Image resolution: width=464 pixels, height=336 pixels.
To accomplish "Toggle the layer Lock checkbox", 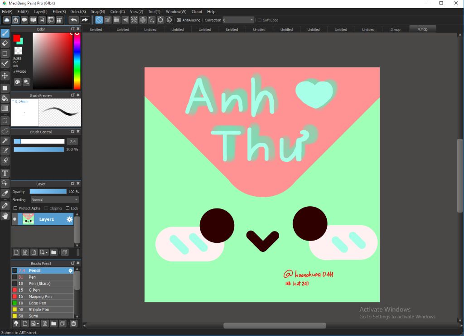I will 68,208.
